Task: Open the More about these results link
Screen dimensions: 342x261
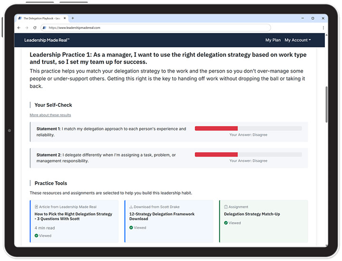Action: [x=50, y=115]
